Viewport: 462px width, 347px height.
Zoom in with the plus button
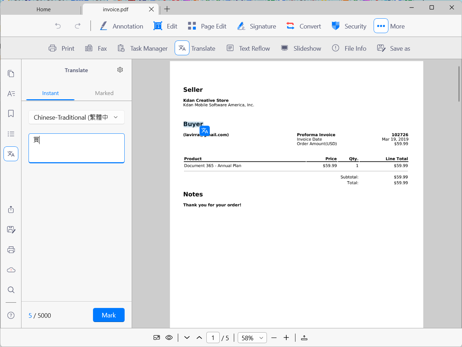point(286,337)
